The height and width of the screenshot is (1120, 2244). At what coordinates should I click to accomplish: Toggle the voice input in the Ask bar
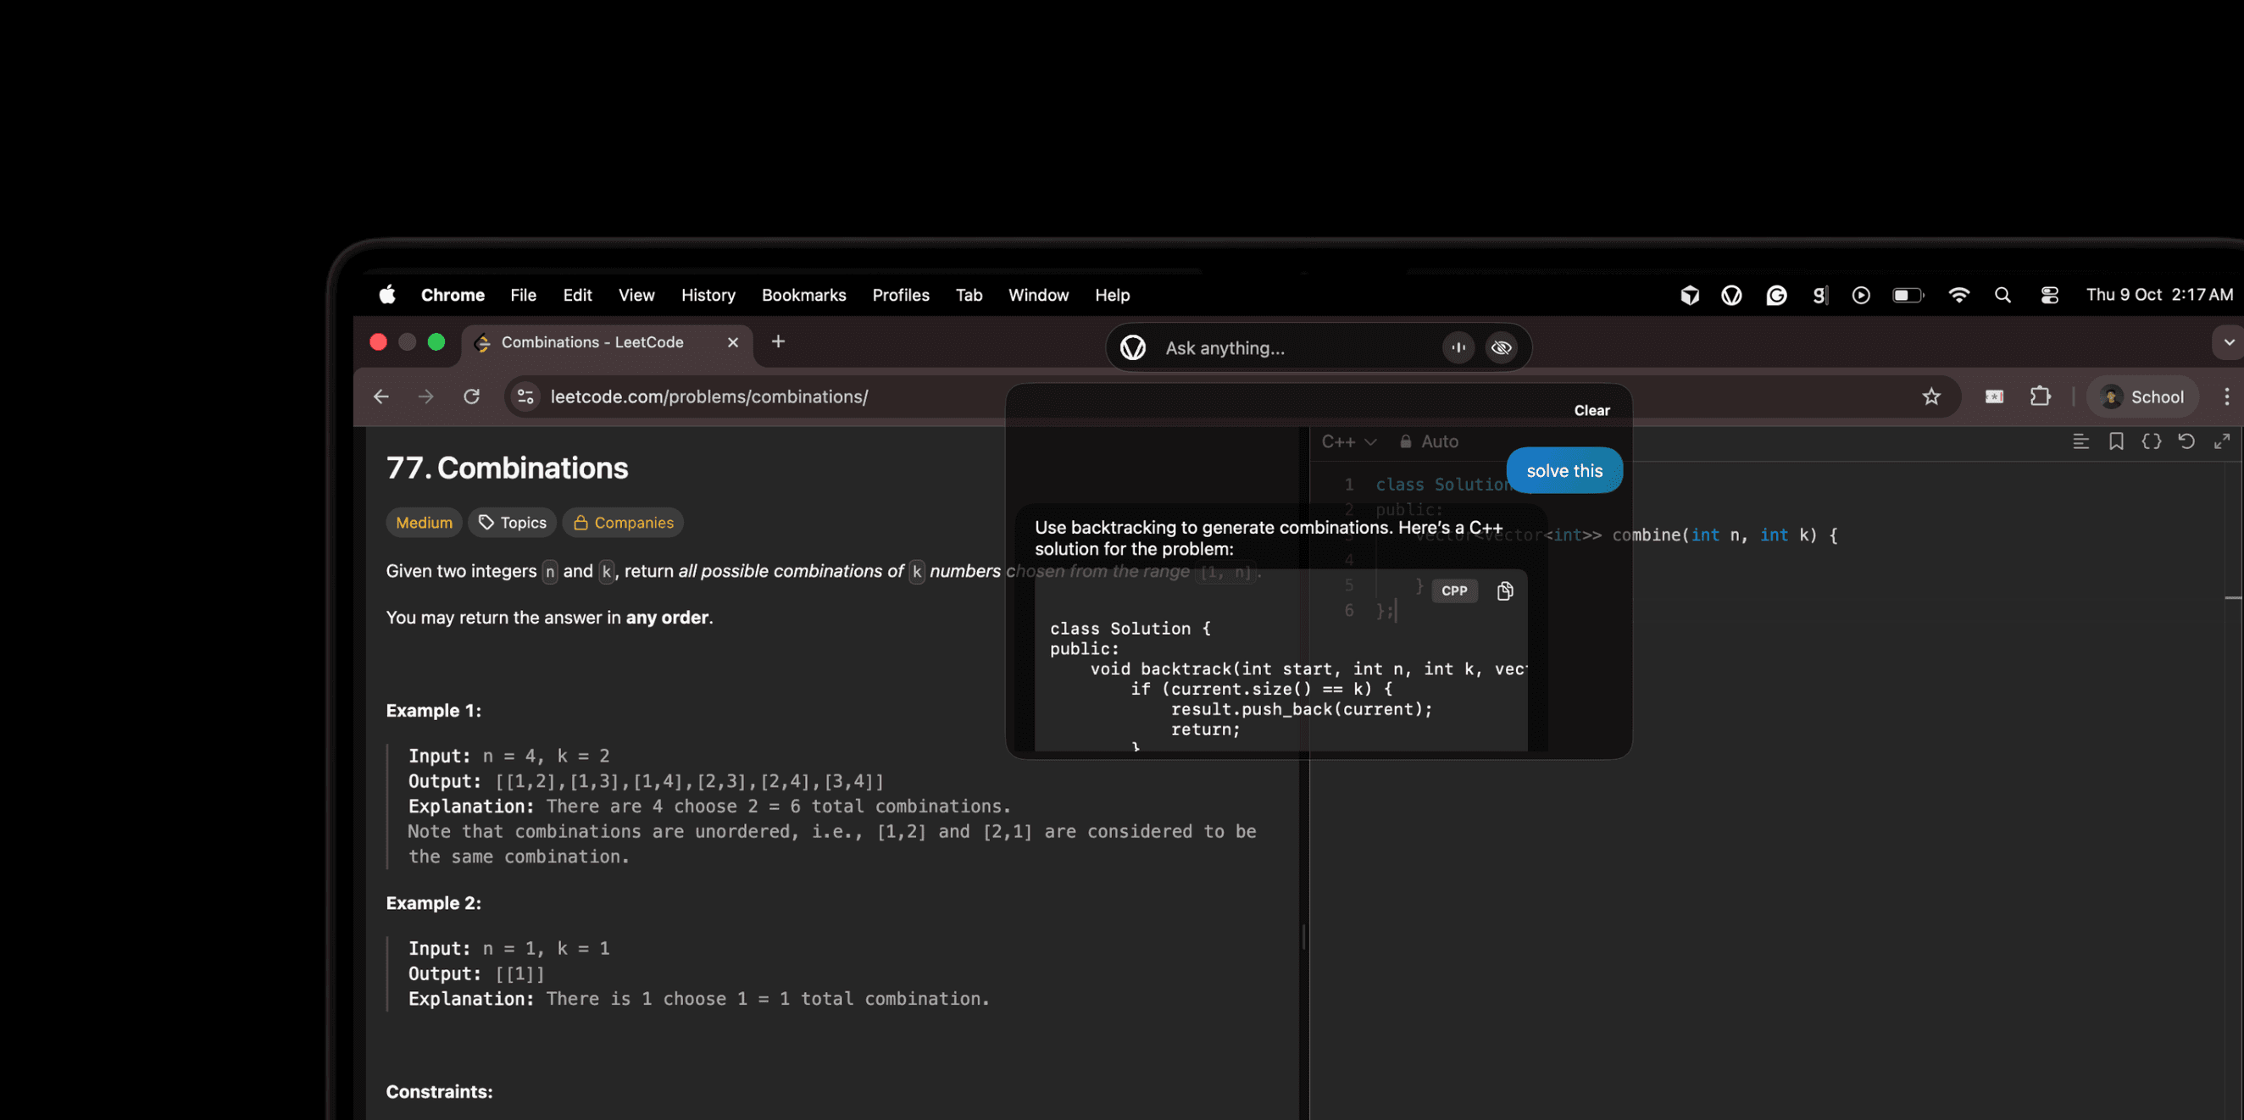[1458, 347]
